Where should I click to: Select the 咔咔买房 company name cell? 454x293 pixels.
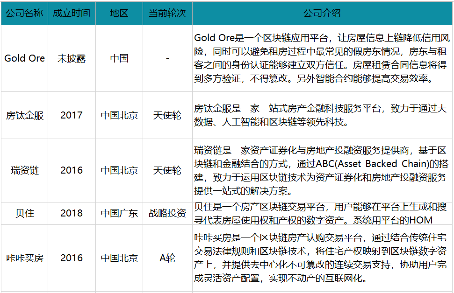click(x=24, y=258)
